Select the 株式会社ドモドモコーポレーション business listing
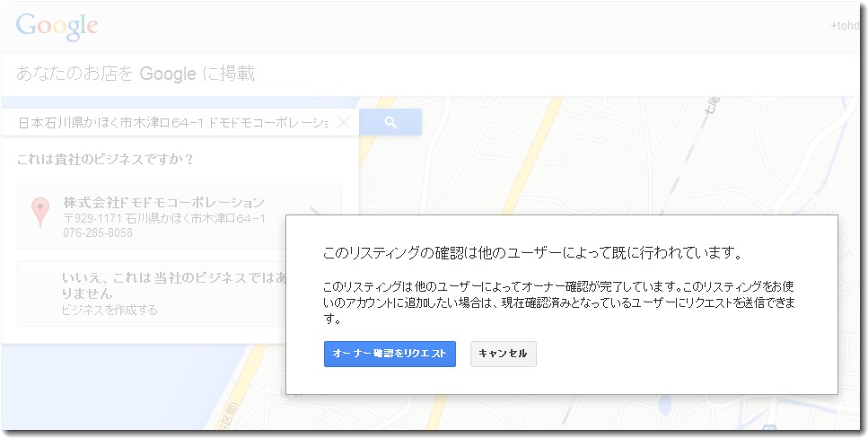This screenshot has width=868, height=438. pos(180,217)
